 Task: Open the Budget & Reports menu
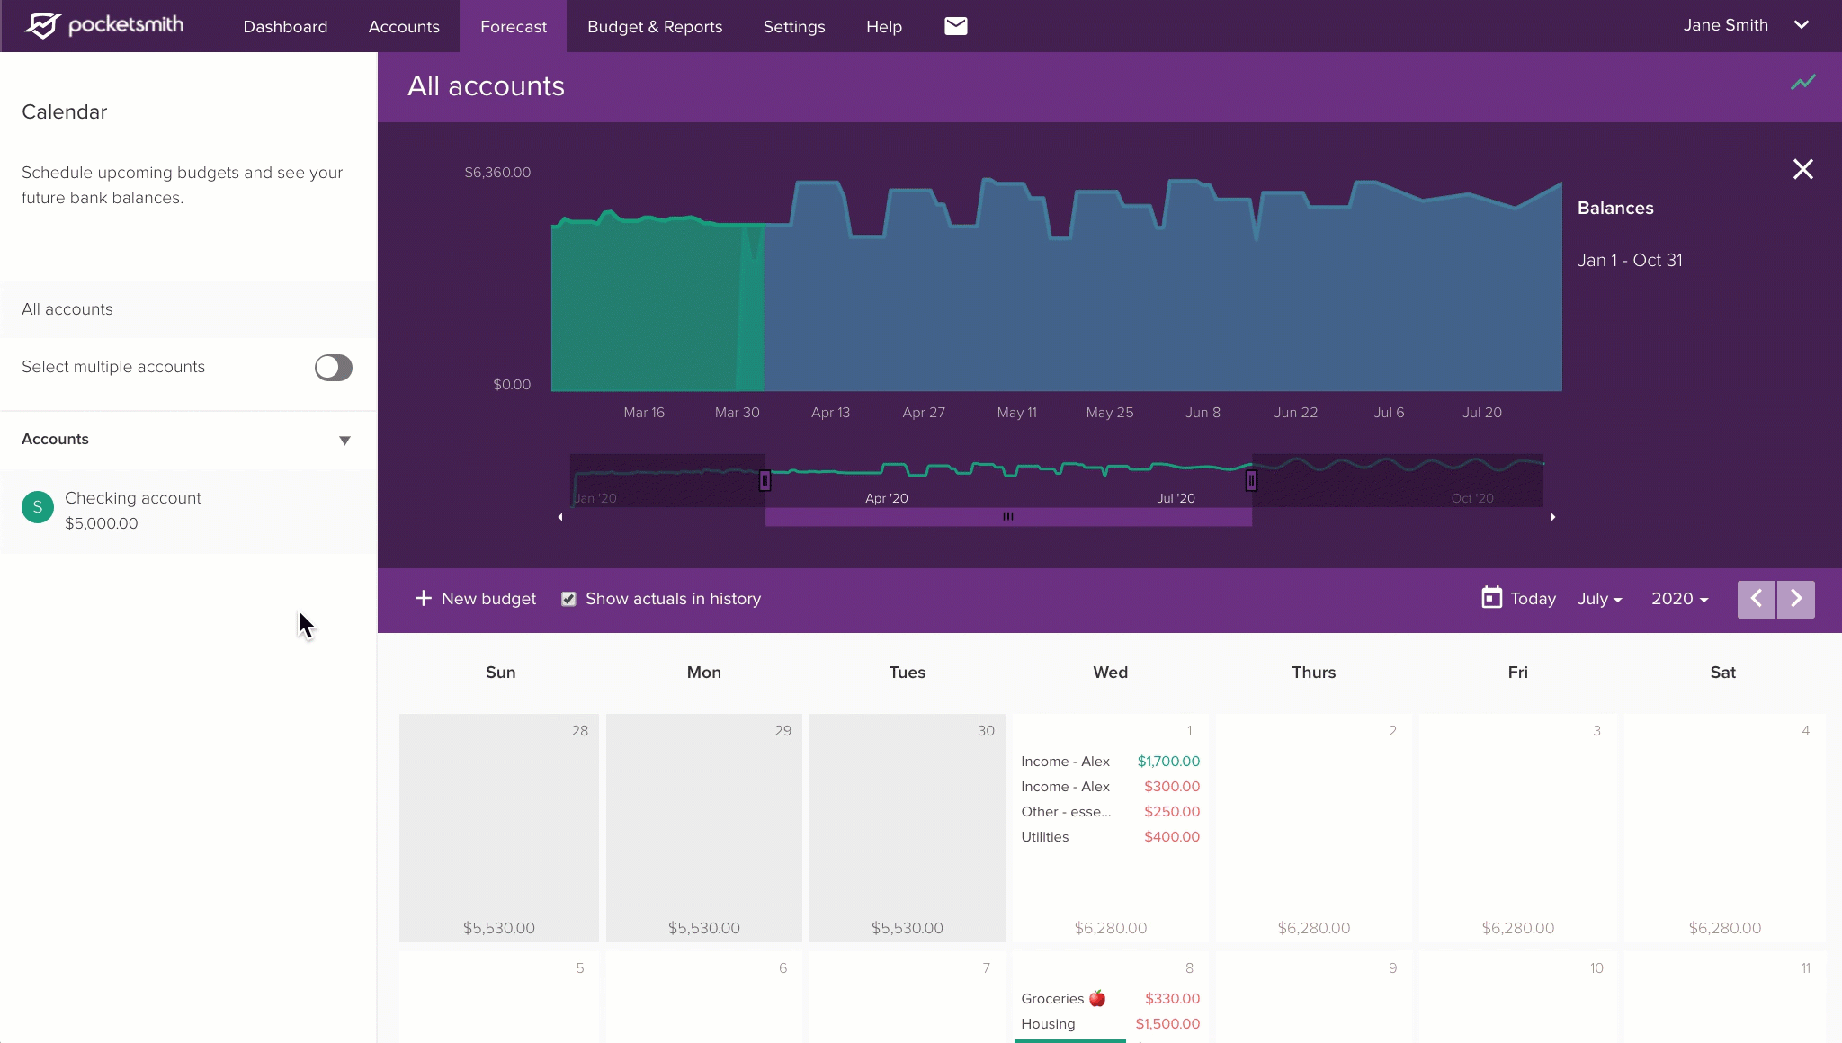point(654,27)
